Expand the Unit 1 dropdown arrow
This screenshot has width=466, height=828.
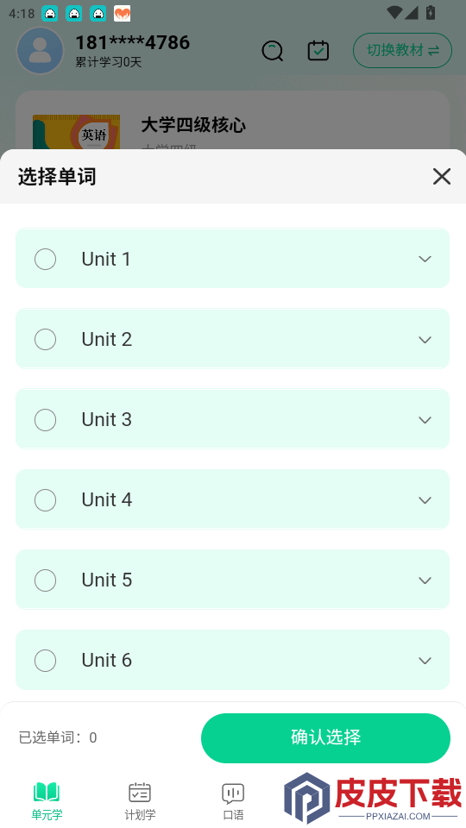pos(425,260)
